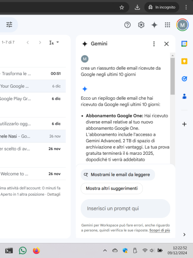Open Wi-Fi network tray icon
The height and width of the screenshot is (258, 193).
click(x=145, y=250)
